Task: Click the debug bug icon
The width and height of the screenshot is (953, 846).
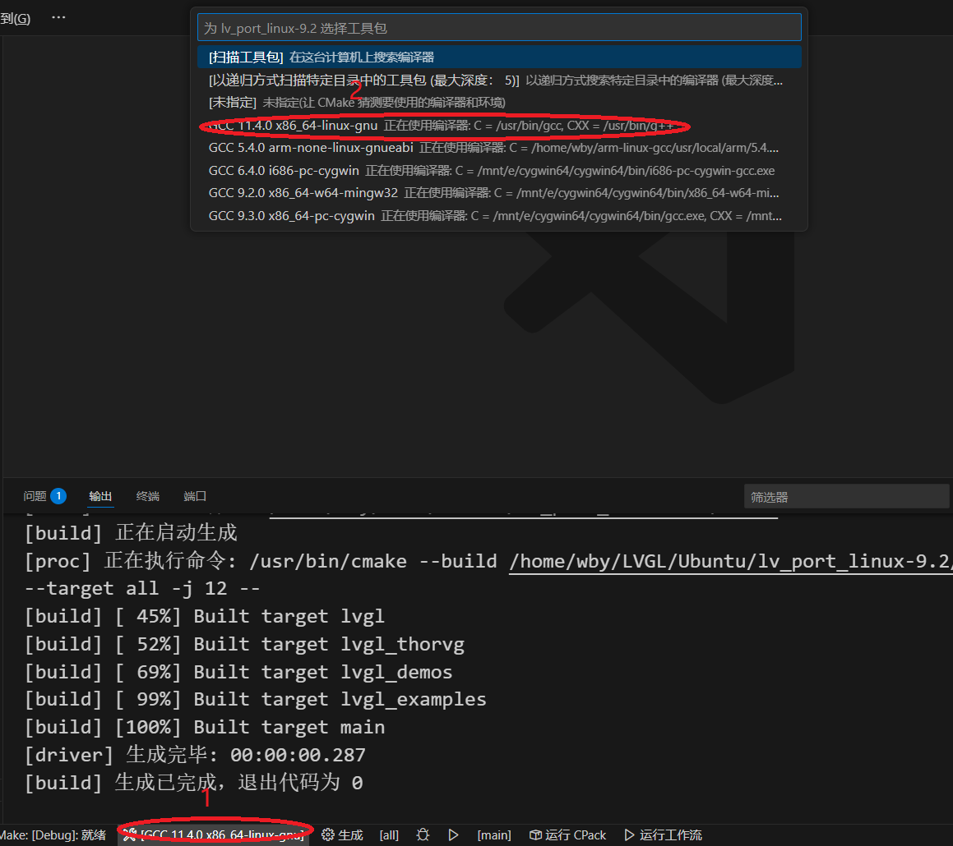Action: click(x=423, y=835)
